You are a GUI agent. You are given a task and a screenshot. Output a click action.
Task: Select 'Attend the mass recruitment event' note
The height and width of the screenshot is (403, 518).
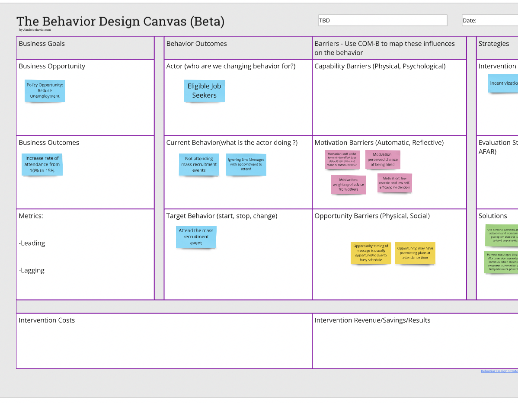pyautogui.click(x=196, y=237)
